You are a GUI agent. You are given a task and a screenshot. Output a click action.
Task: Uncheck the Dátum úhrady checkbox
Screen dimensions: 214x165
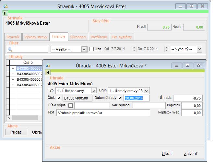click(x=120, y=98)
